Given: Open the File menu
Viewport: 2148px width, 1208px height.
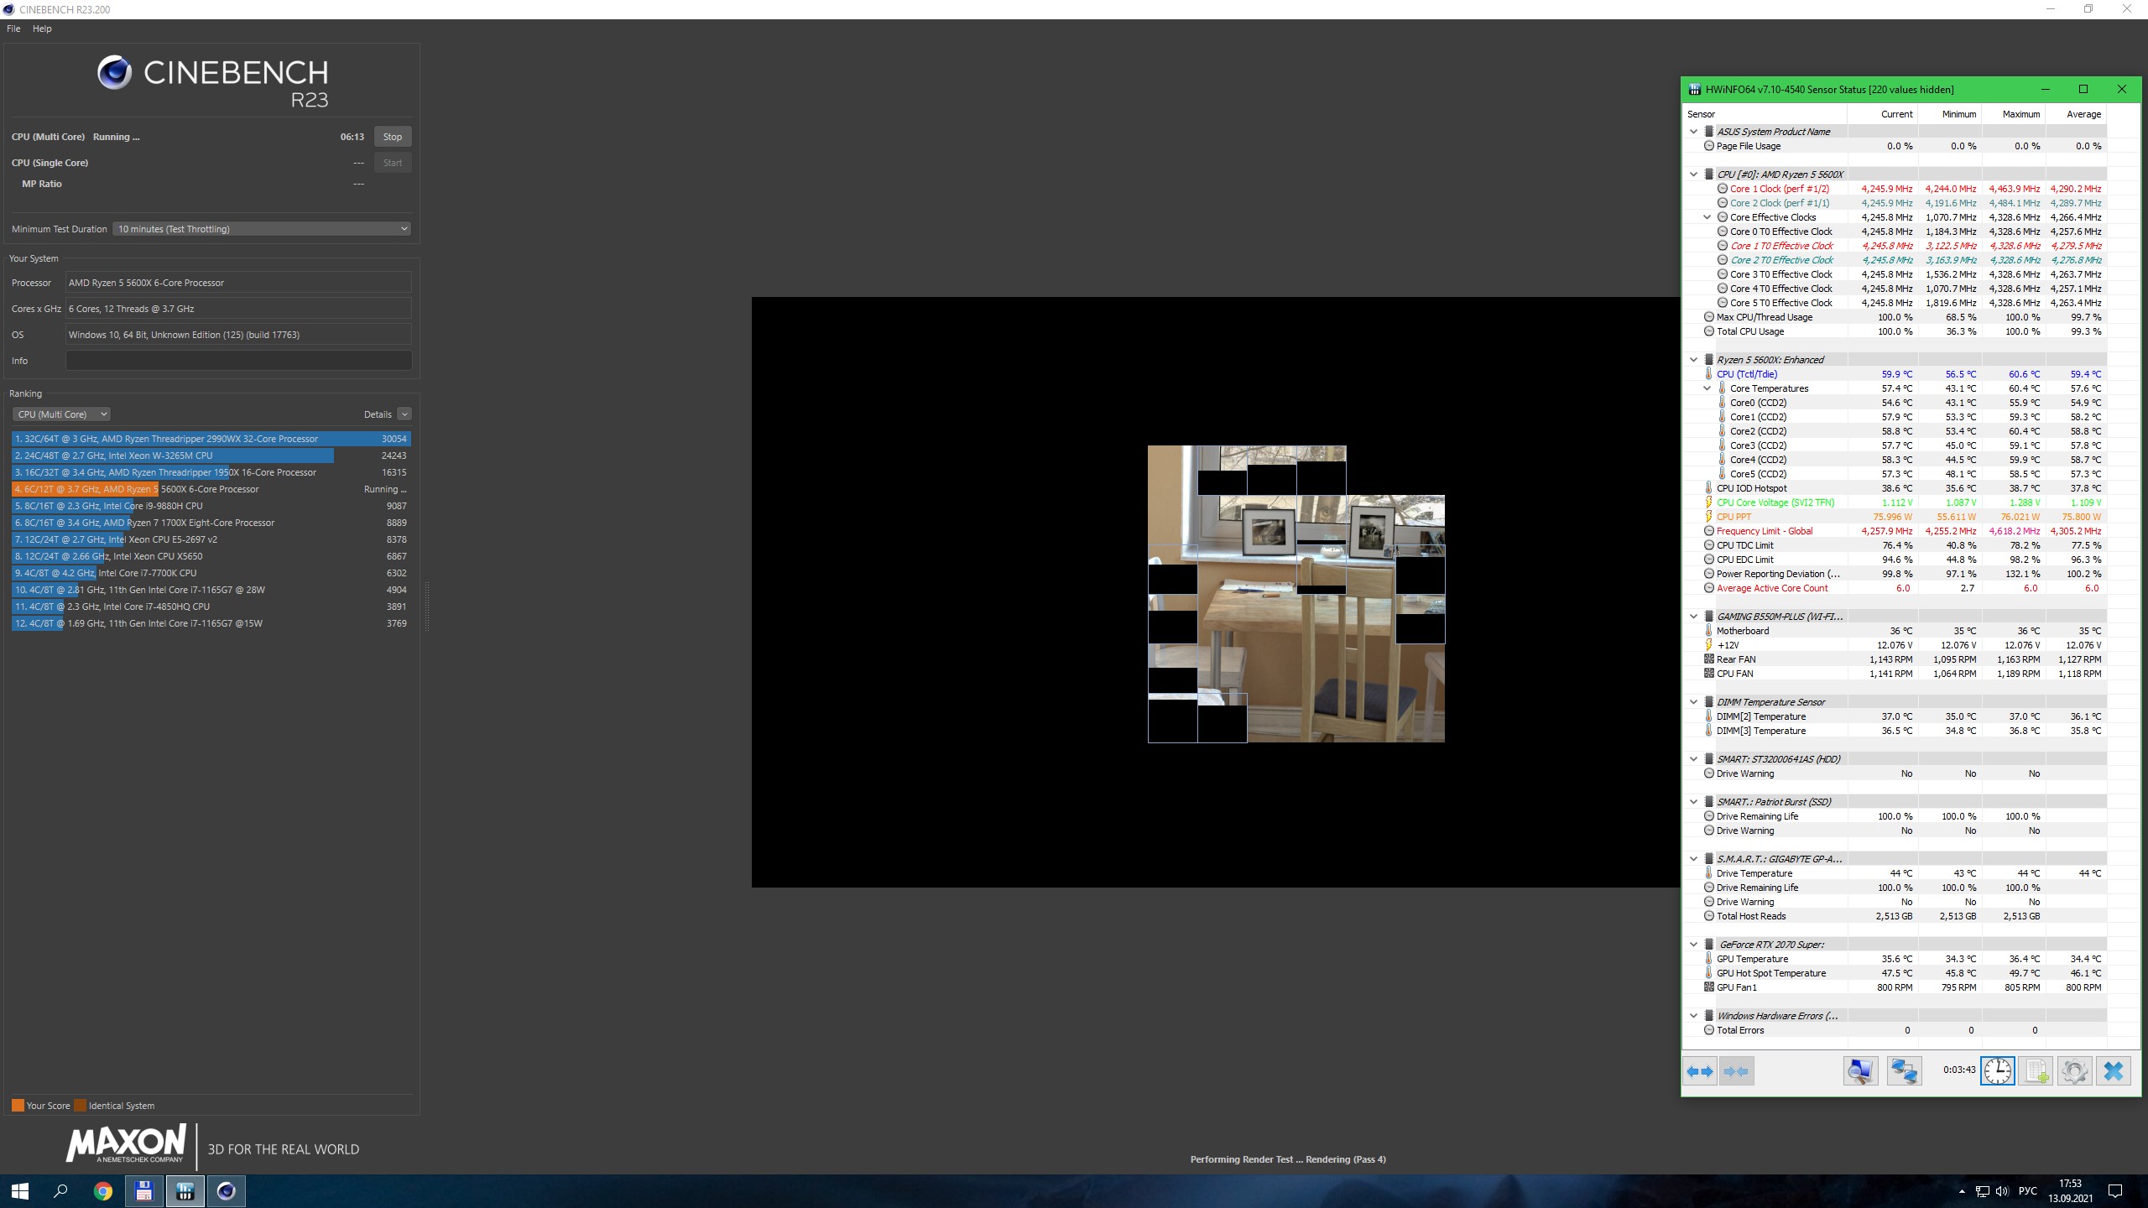Looking at the screenshot, I should point(13,29).
